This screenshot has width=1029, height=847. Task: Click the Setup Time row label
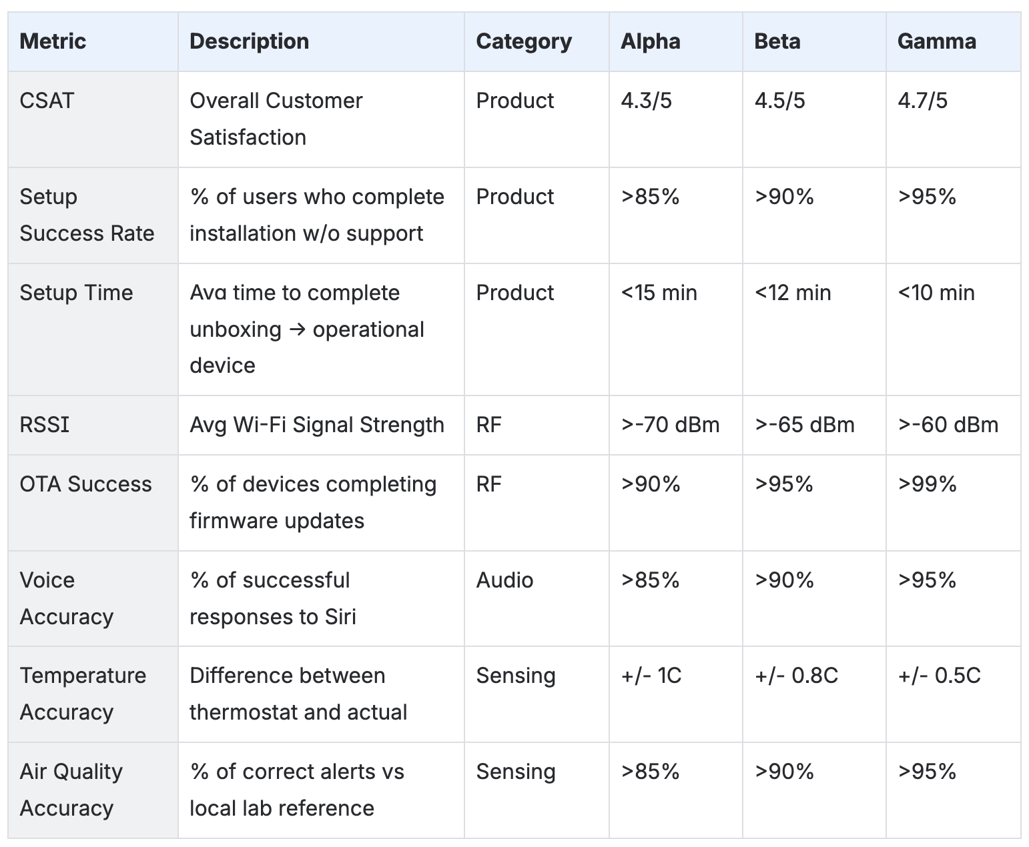(x=76, y=293)
